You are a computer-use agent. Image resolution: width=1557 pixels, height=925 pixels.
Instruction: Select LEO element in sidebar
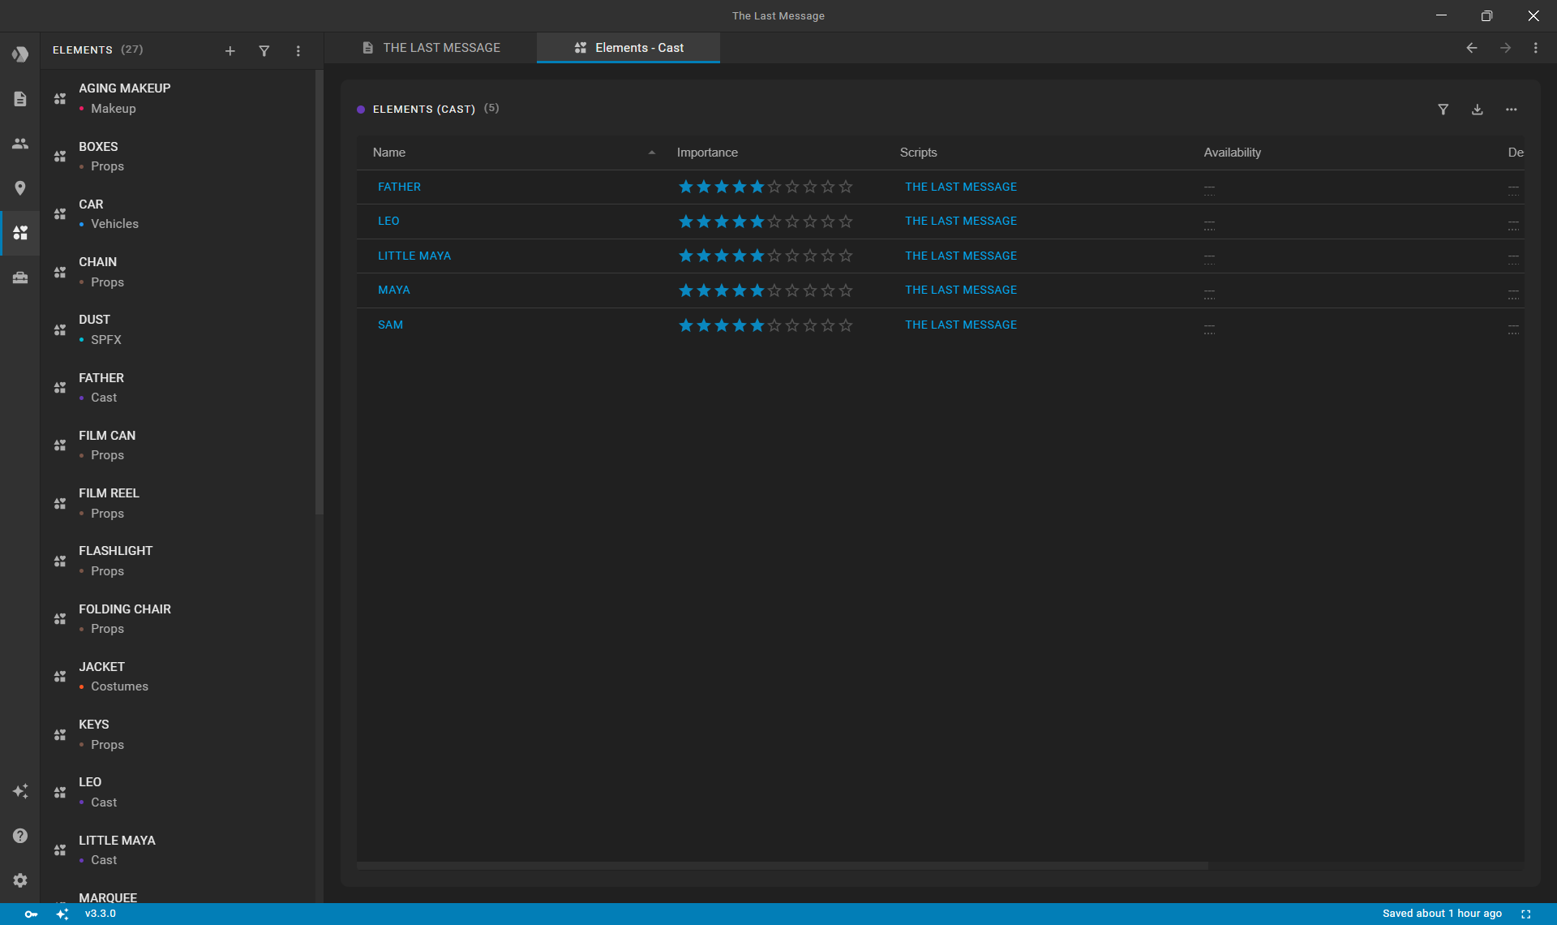178,793
